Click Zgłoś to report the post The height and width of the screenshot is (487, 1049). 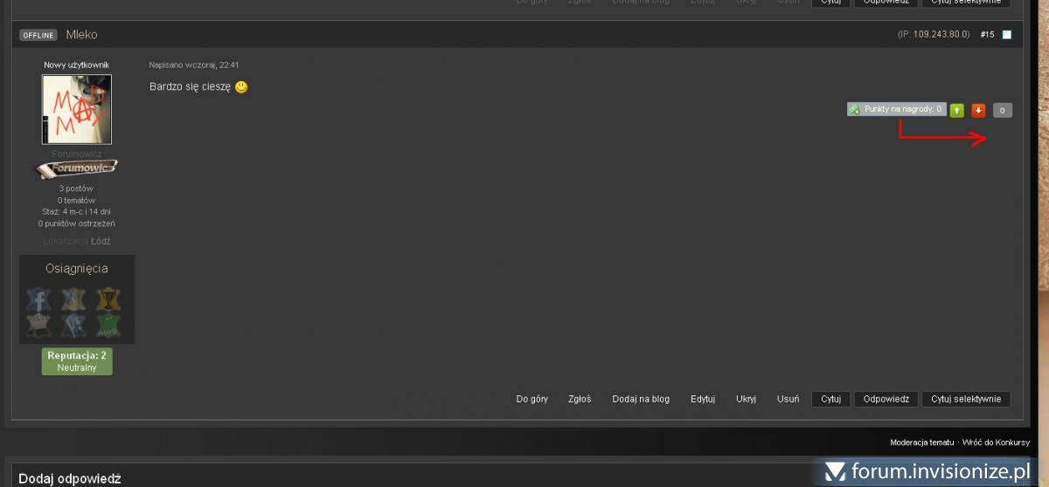point(580,399)
